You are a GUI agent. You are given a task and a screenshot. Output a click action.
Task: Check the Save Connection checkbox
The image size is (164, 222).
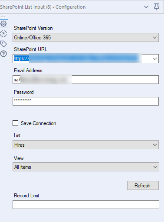pyautogui.click(x=16, y=123)
